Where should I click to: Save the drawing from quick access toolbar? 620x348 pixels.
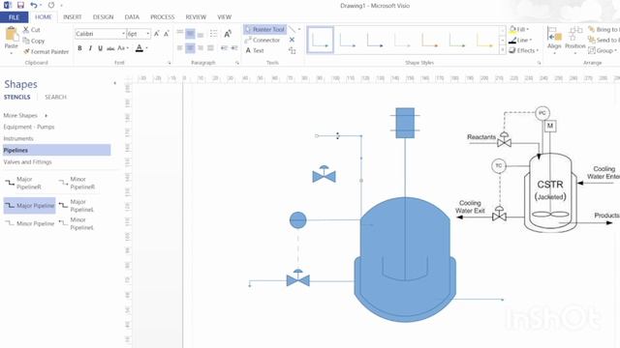pyautogui.click(x=20, y=5)
